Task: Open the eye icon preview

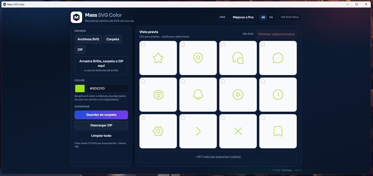Action: point(158,94)
